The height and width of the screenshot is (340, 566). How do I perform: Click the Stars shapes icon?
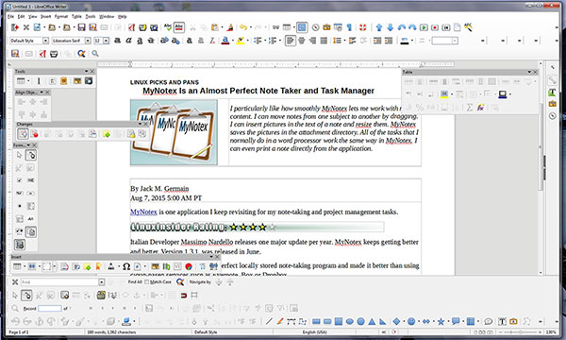click(x=441, y=321)
